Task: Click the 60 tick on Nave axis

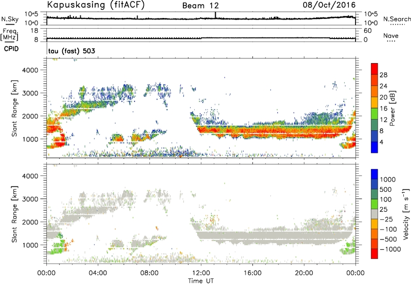Action: 367,31
